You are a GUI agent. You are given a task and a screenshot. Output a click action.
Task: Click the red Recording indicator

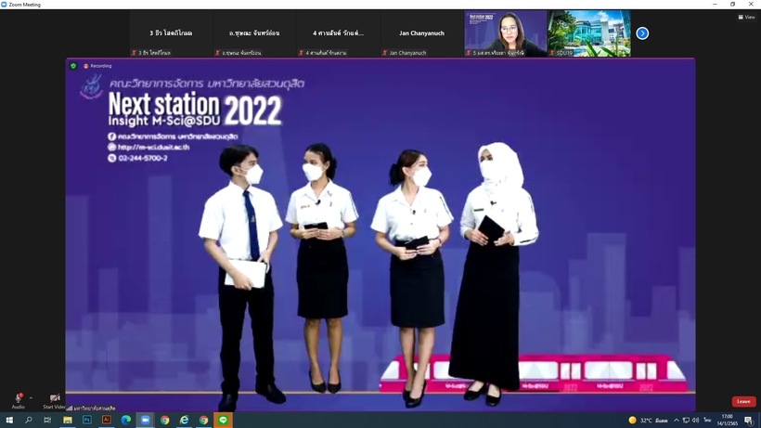[x=97, y=66]
